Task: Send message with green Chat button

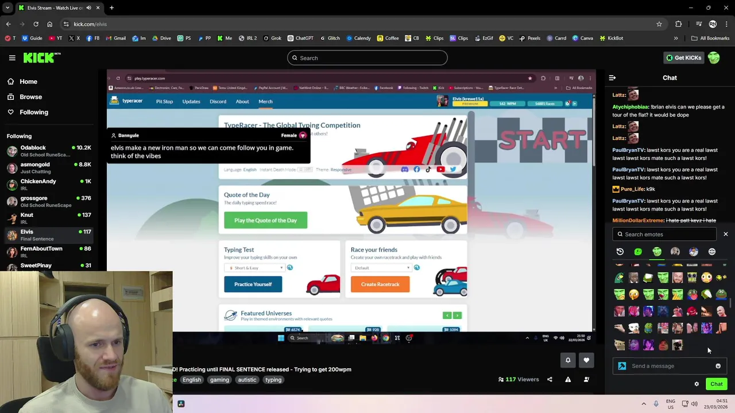Action: pyautogui.click(x=716, y=384)
